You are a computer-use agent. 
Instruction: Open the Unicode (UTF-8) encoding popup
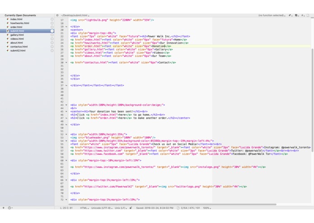coord(102,208)
